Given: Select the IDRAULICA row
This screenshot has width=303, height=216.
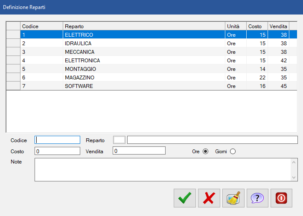Looking at the screenshot, I should (144, 44).
